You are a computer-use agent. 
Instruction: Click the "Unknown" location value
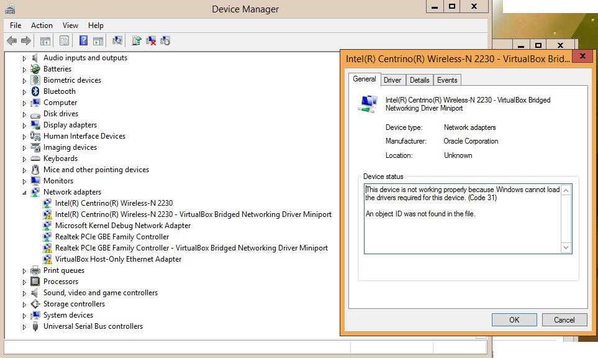(x=458, y=155)
